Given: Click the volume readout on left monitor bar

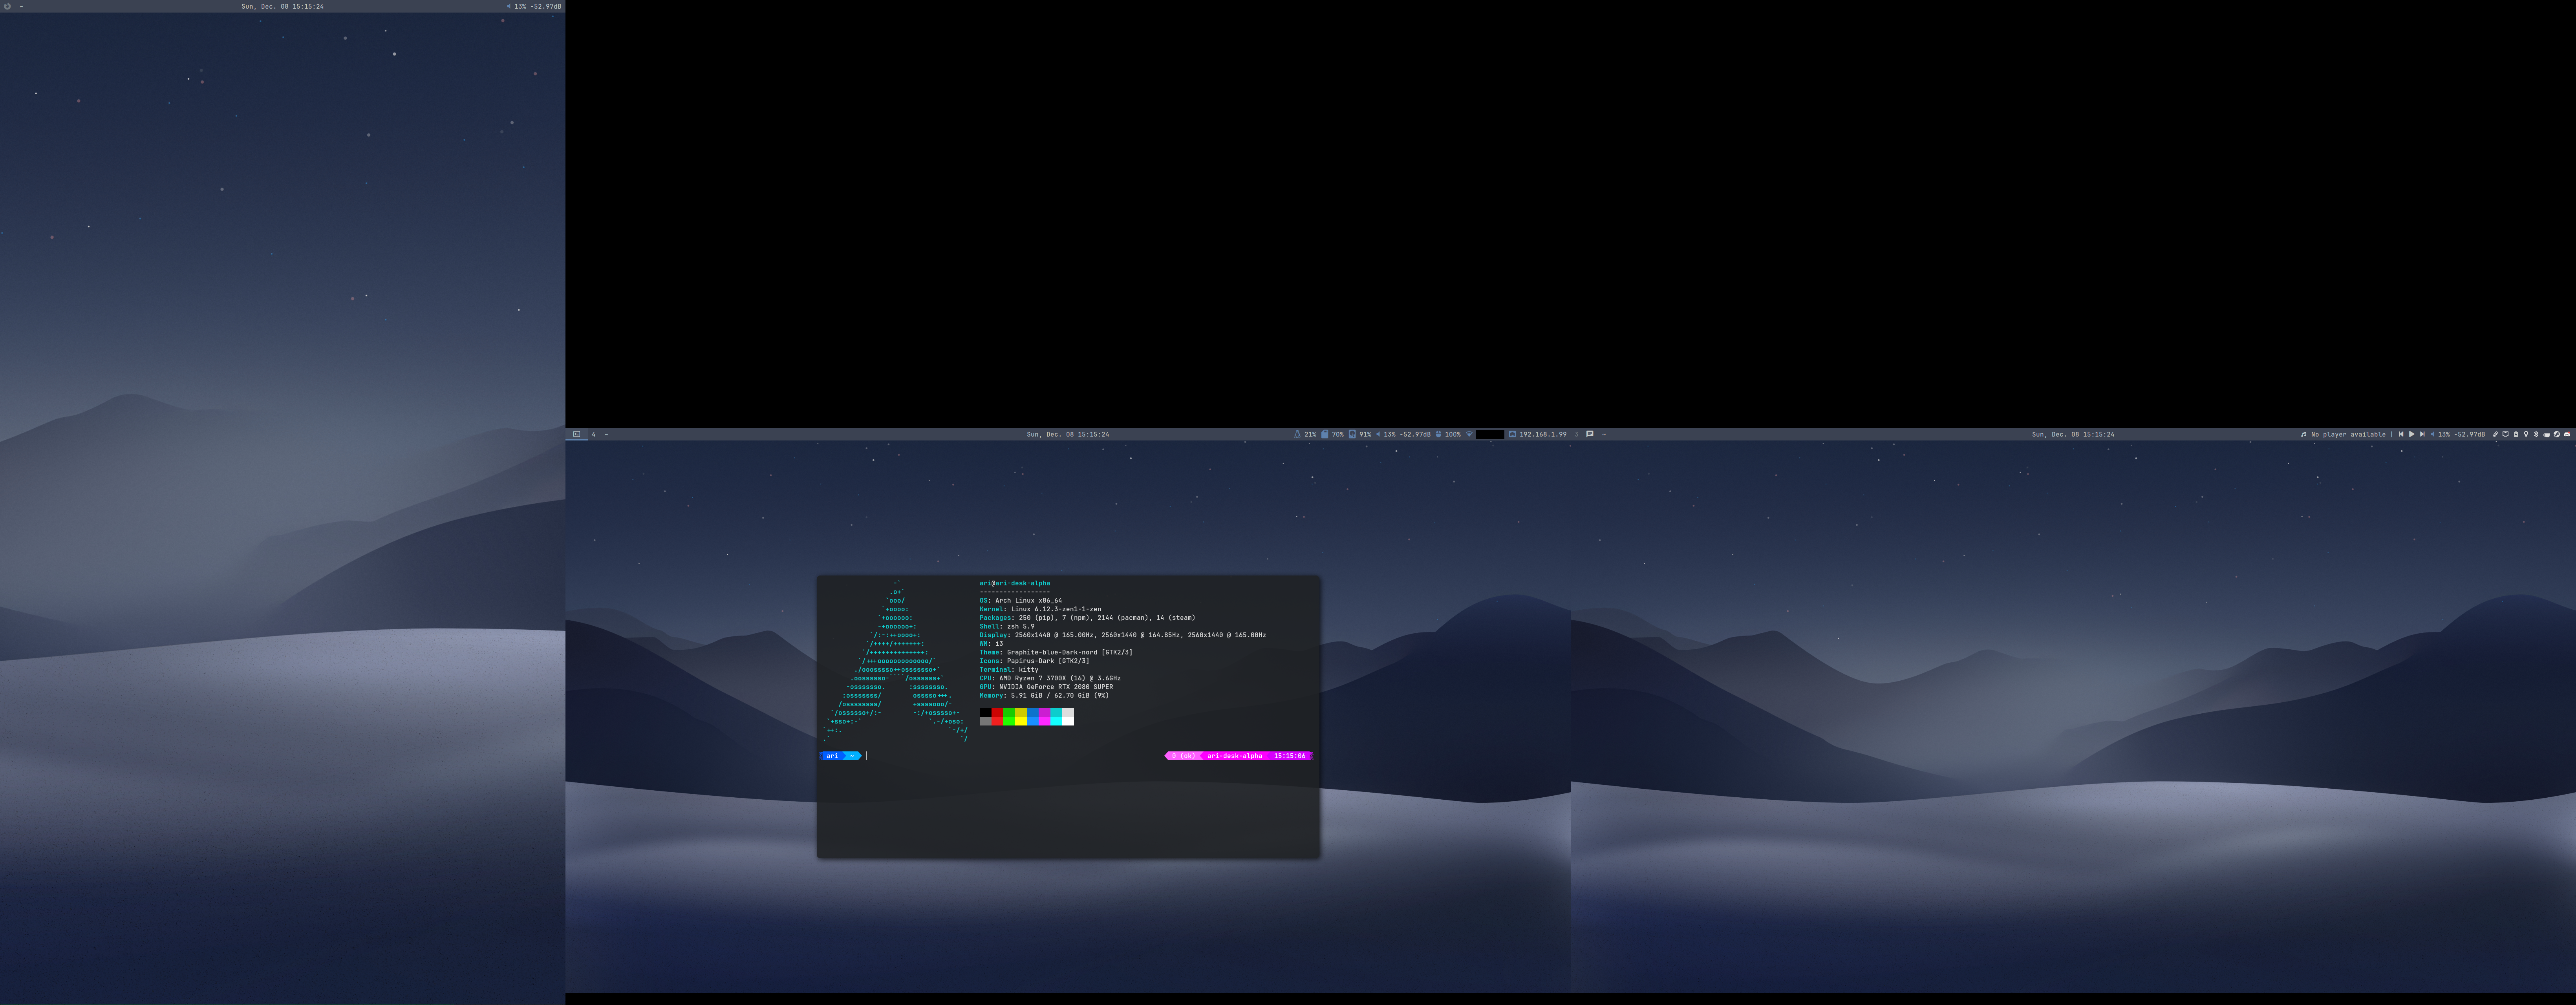Looking at the screenshot, I should 537,6.
